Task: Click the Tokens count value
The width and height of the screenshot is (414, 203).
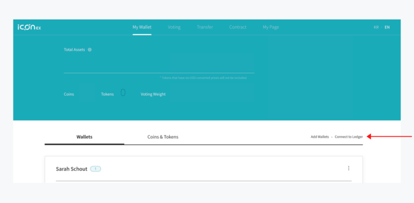Action: pyautogui.click(x=123, y=93)
